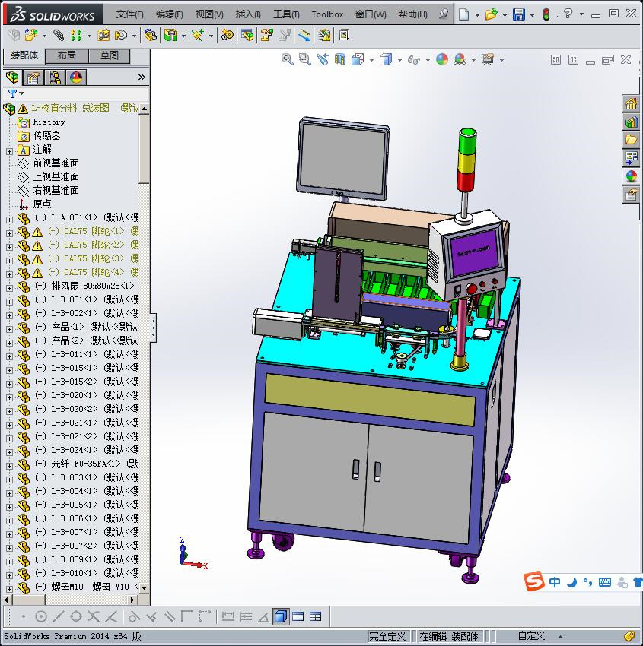Open the Toolbox menu
Viewport: 643px width, 646px height.
pos(327,14)
